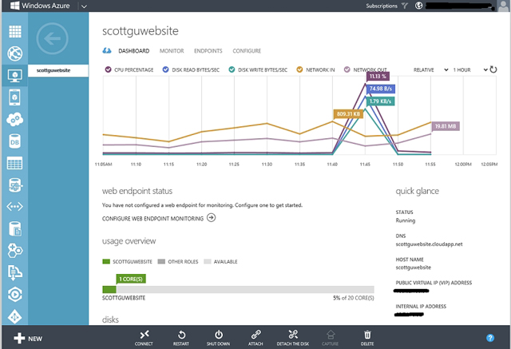Select Virtual Machines monitor icon in sidebar

tap(15, 76)
